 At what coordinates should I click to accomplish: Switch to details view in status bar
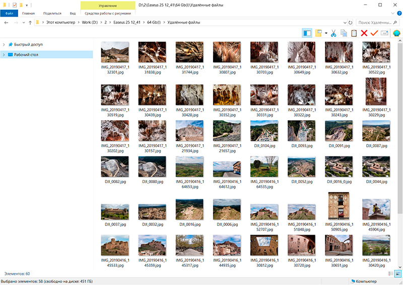(391, 273)
